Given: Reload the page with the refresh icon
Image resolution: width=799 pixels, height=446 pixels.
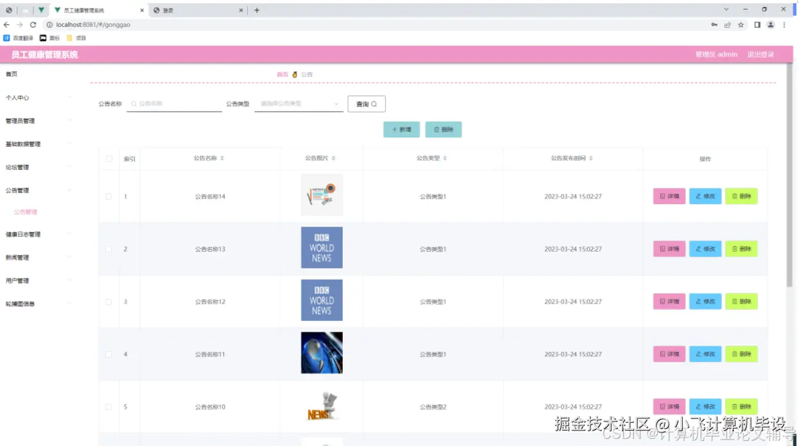Looking at the screenshot, I should point(33,24).
